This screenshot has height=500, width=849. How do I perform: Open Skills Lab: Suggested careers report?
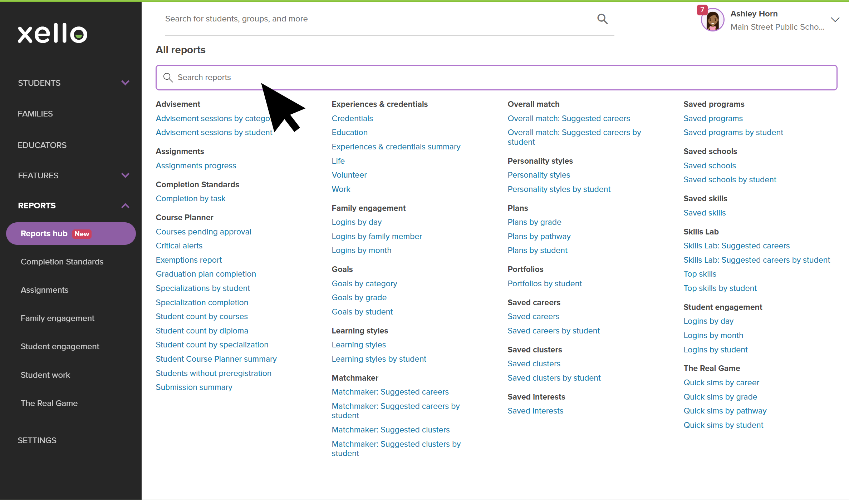(x=737, y=246)
